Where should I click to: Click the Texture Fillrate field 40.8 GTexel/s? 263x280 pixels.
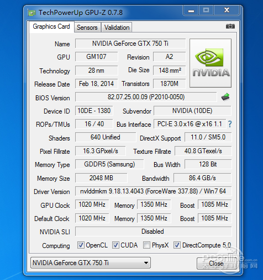click(203, 151)
